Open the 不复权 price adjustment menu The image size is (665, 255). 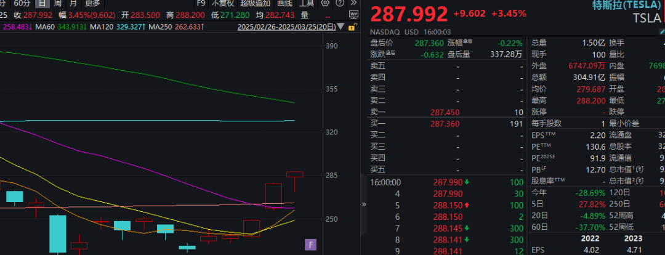coord(223,4)
